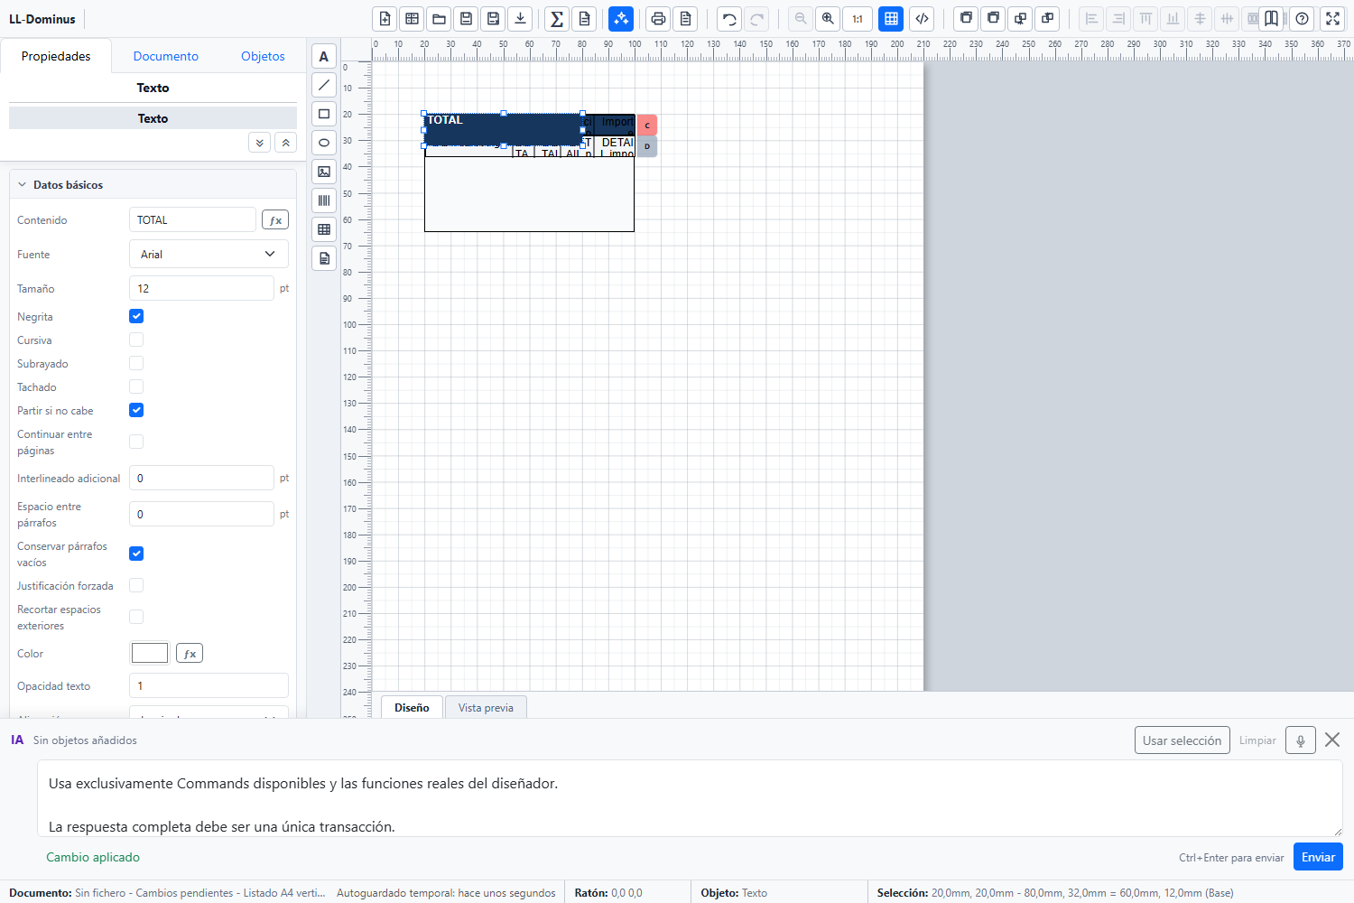Check Continuar entre páginas
1354x903 pixels.
pos(136,442)
